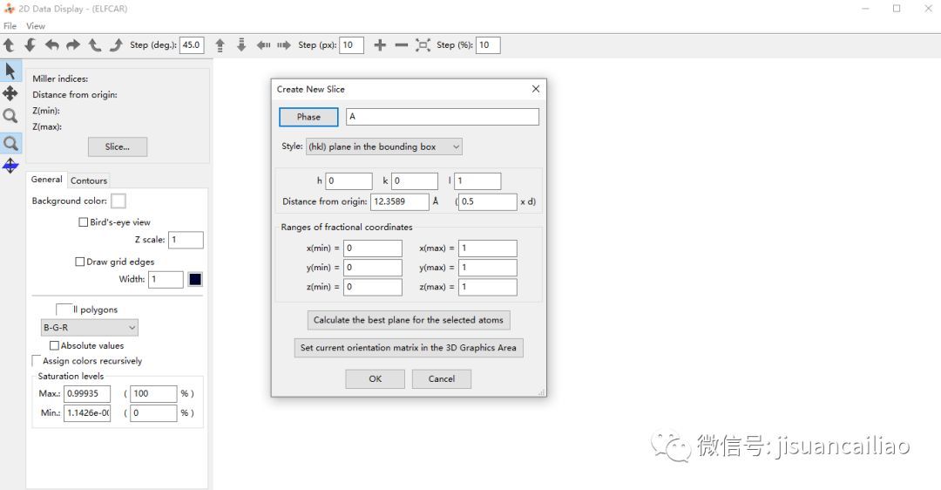Open the grid edge color swatch
The height and width of the screenshot is (490, 941).
tap(195, 279)
